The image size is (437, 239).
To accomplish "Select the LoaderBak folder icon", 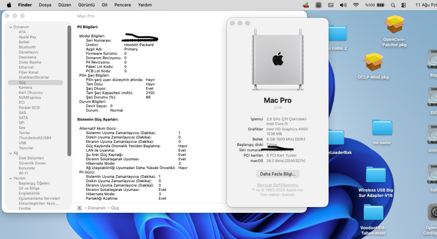I will [x=336, y=138].
